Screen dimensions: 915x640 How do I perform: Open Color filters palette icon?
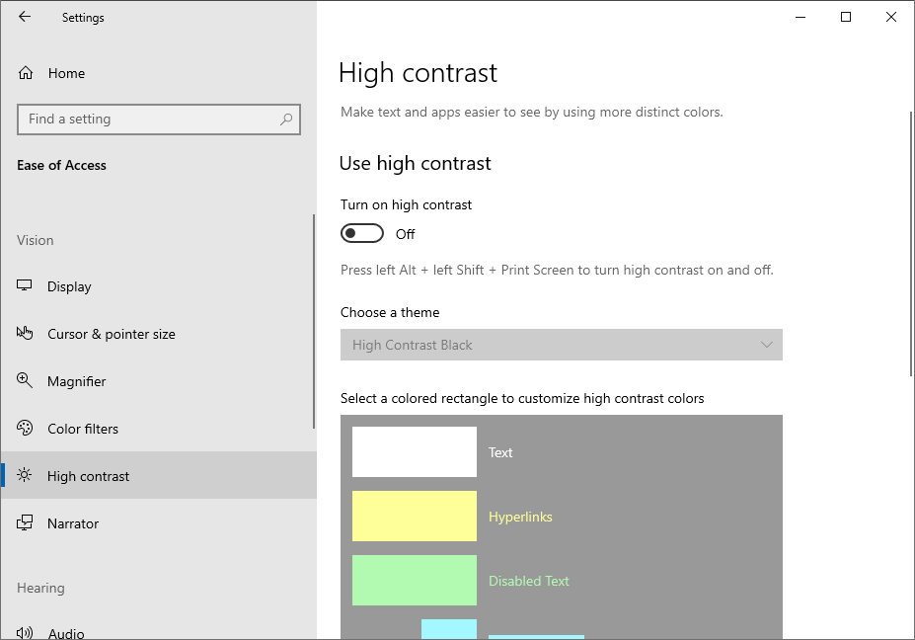(25, 428)
